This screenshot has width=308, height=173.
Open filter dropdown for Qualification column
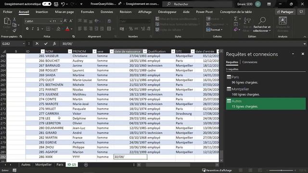pos(173,51)
